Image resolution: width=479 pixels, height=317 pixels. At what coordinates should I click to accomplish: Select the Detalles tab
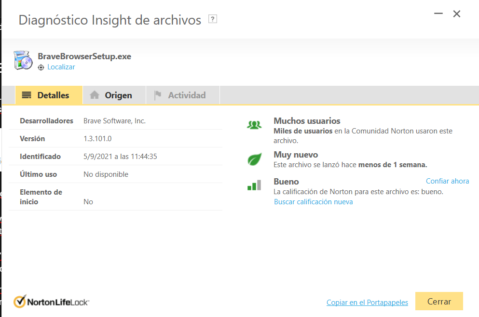pyautogui.click(x=49, y=95)
